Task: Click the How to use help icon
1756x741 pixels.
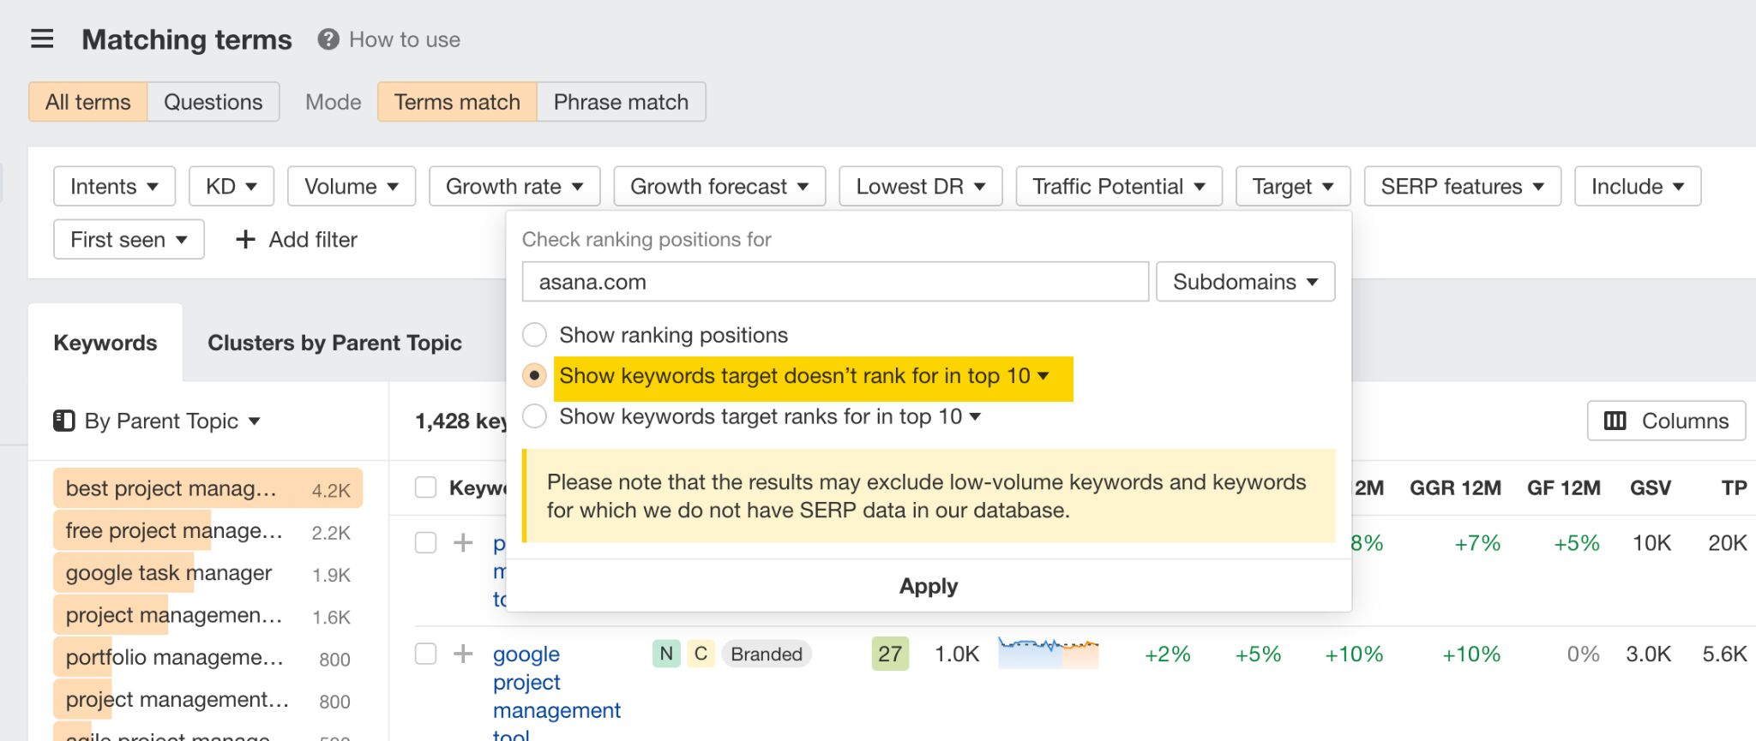Action: 328,39
